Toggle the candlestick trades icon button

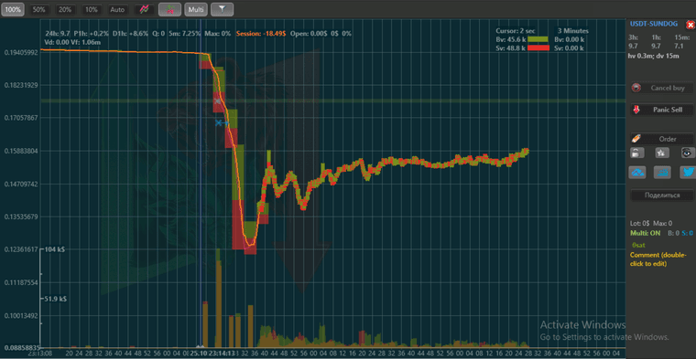pos(169,9)
